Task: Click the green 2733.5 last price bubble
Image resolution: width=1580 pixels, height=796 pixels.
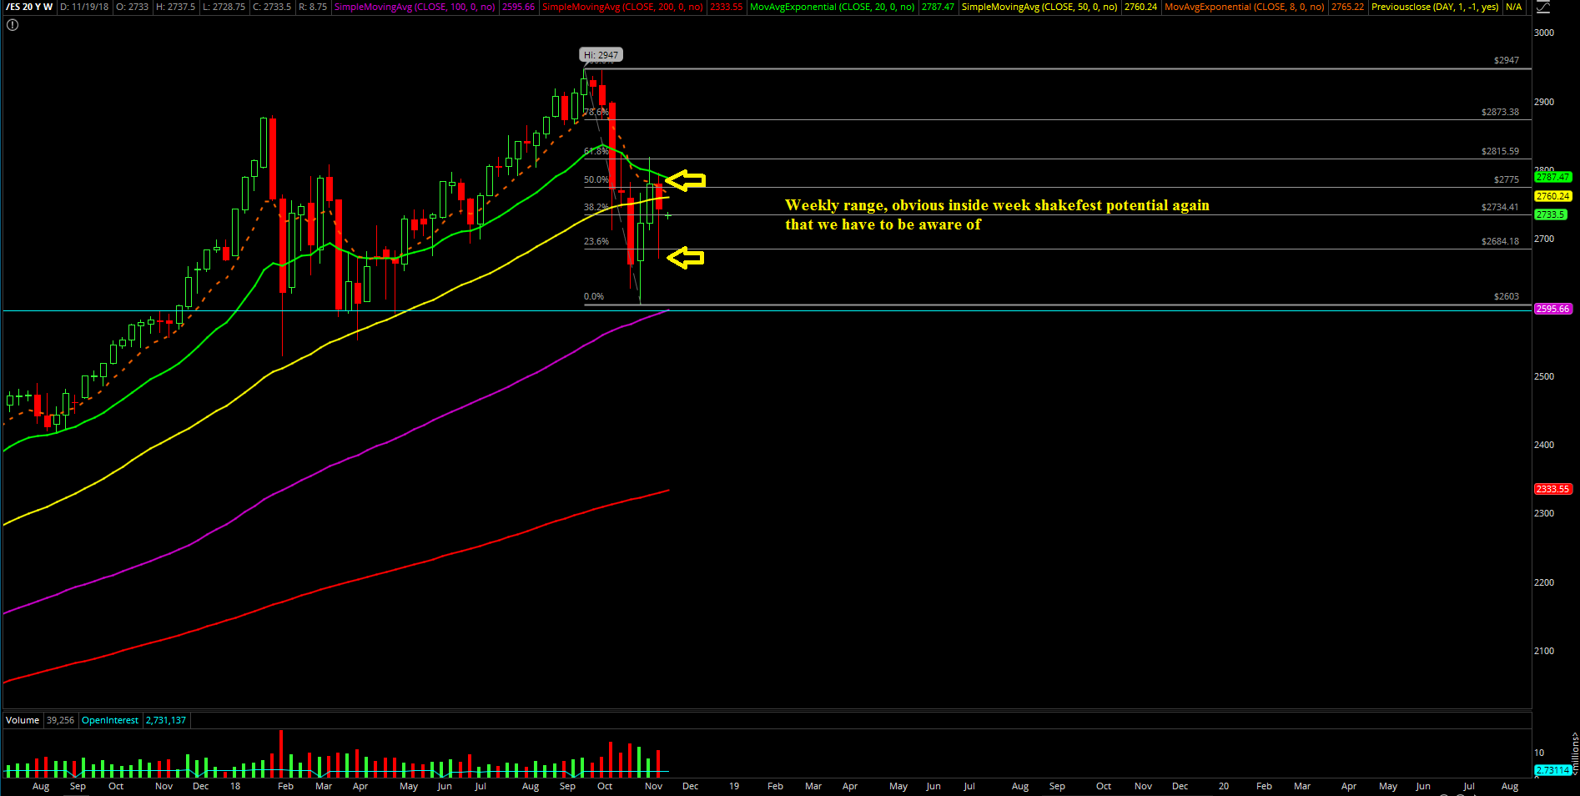Action: click(x=1550, y=214)
